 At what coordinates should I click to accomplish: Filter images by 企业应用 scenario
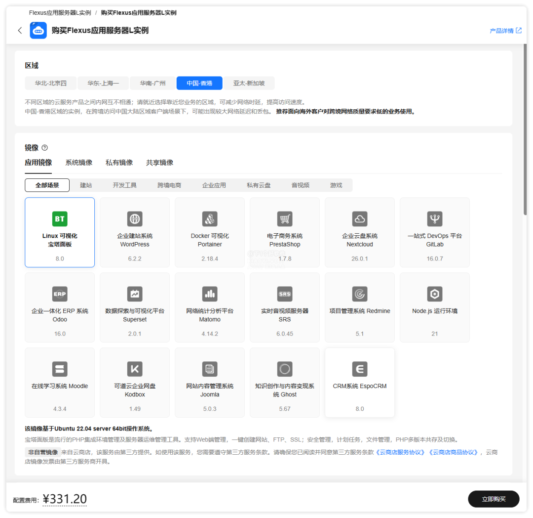214,185
